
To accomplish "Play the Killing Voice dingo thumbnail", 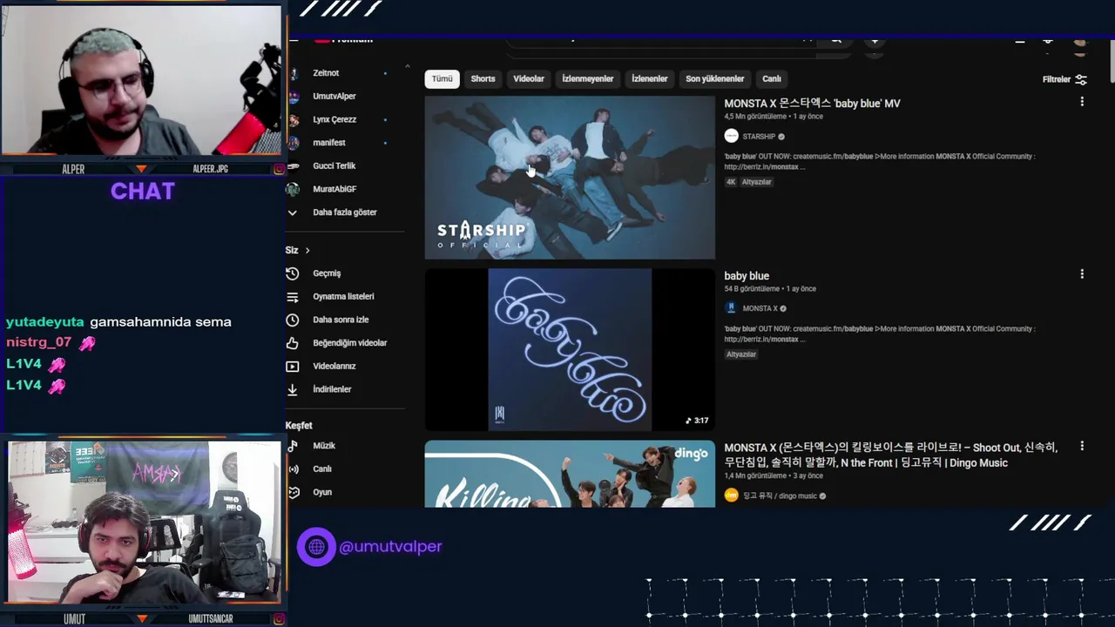I will pos(570,474).
